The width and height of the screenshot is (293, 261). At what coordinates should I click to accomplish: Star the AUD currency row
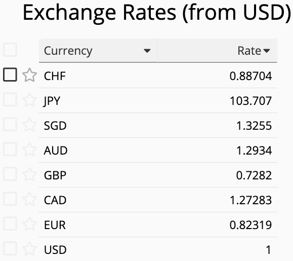[29, 150]
